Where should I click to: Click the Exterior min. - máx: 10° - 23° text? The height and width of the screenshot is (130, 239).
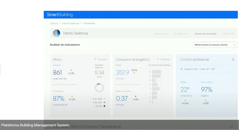(200, 69)
